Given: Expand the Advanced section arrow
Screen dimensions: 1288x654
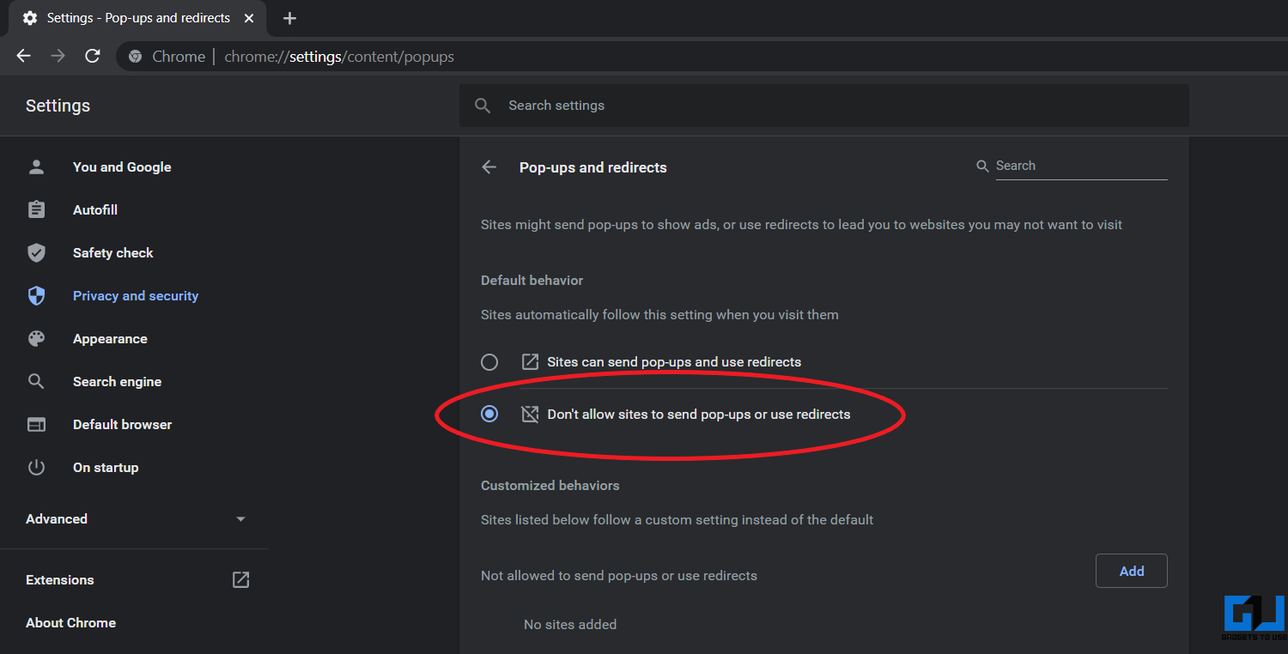Looking at the screenshot, I should tap(240, 519).
